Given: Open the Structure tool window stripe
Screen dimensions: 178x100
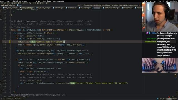Looking at the screenshot, I should pyautogui.click(x=1, y=83).
